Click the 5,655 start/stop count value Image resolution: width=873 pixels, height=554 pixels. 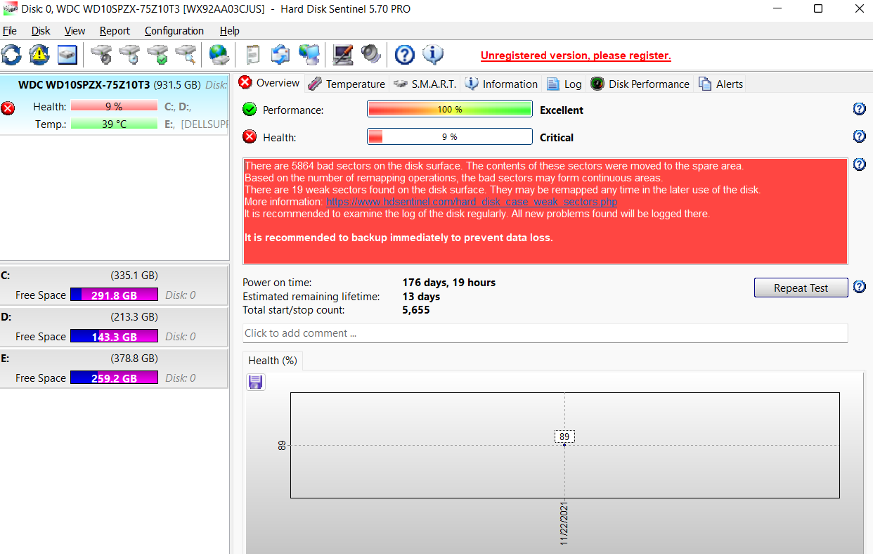416,310
